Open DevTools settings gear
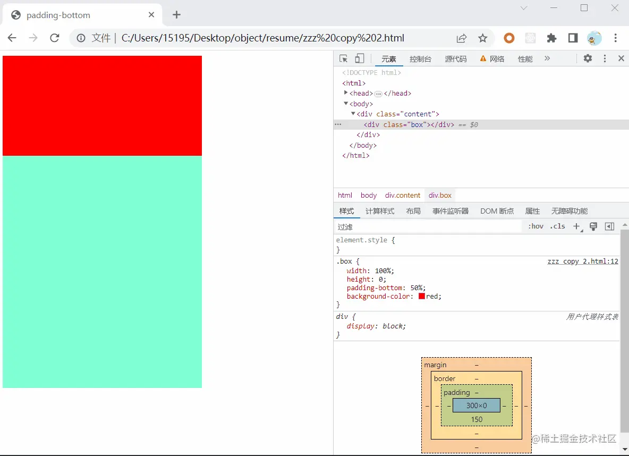This screenshot has width=629, height=456. [x=588, y=58]
